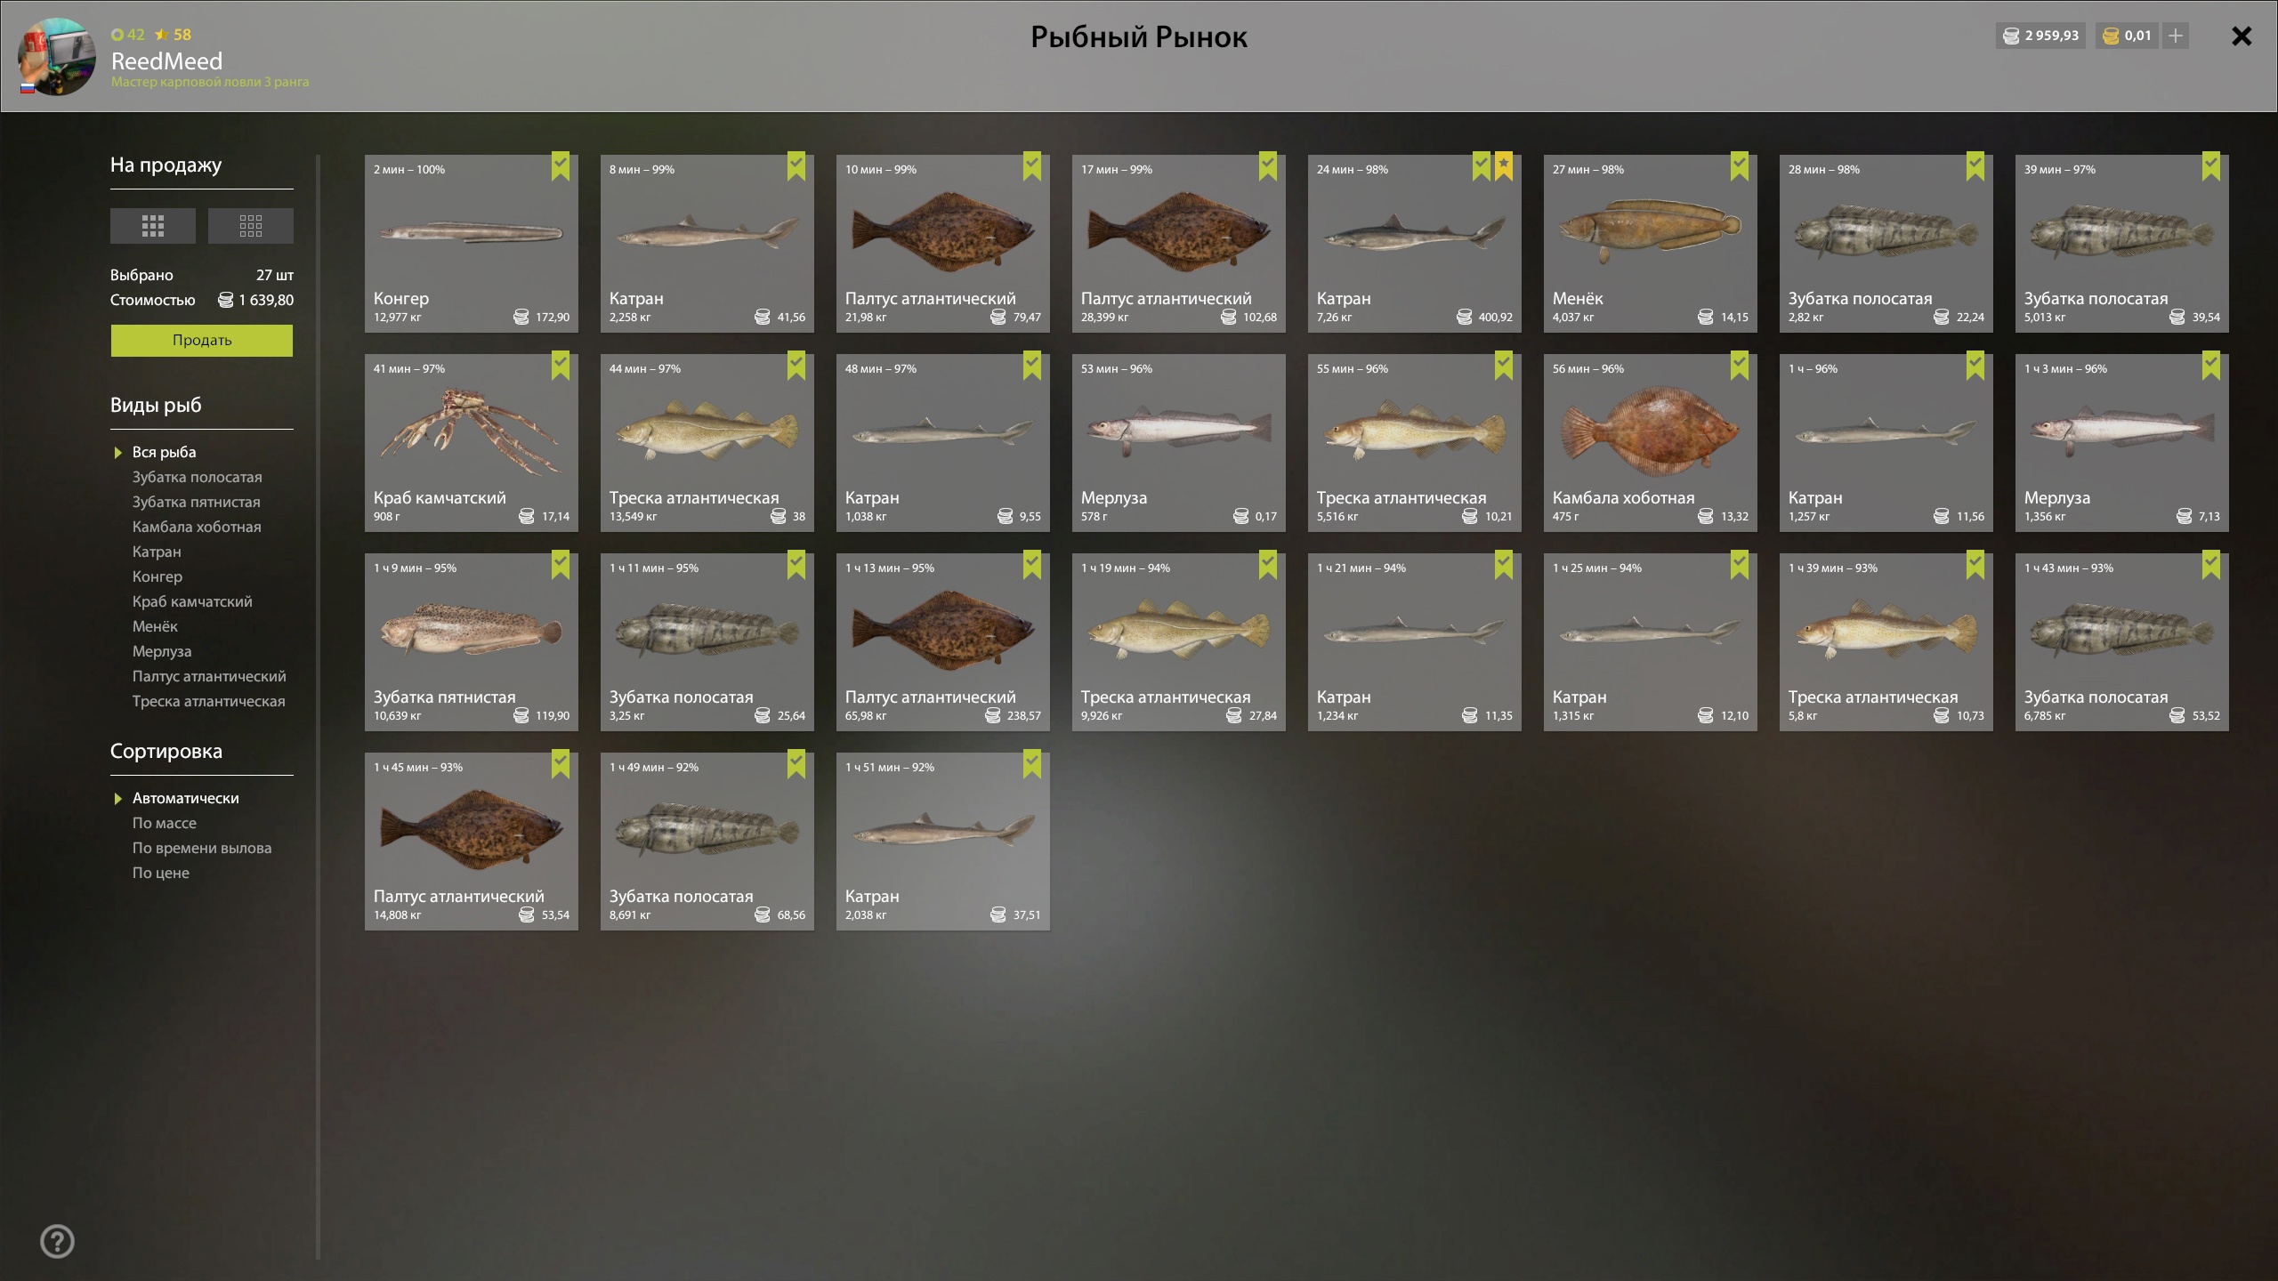The height and width of the screenshot is (1281, 2278).
Task: Uncheck the Краб камчатский selection mark
Action: (561, 366)
